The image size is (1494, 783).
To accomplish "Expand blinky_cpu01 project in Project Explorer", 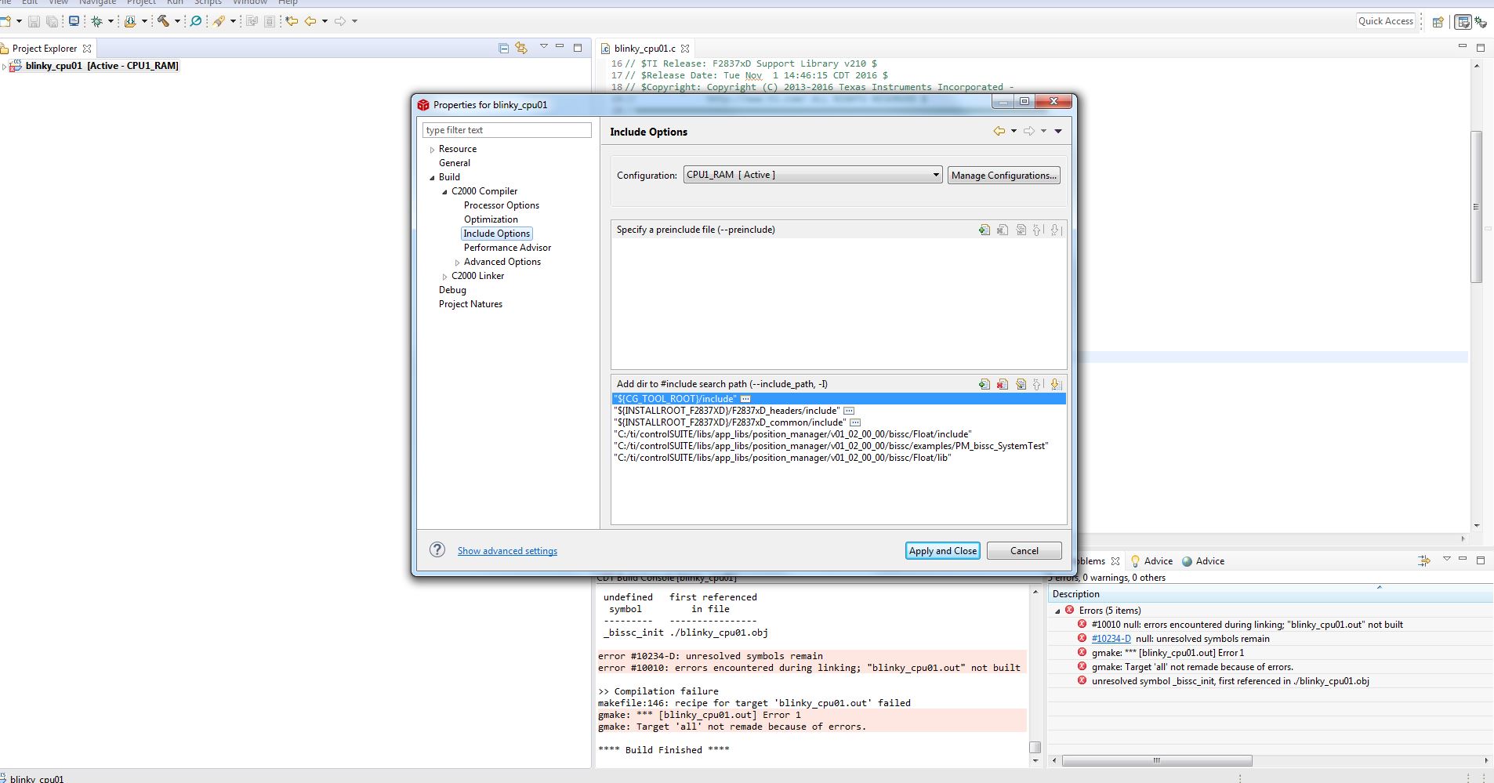I will (4, 66).
